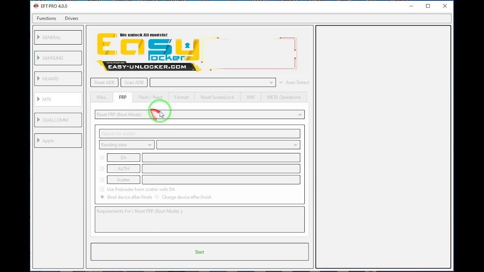Expand the HUAWEI sidebar section
This screenshot has width=484, height=272.
click(58, 79)
